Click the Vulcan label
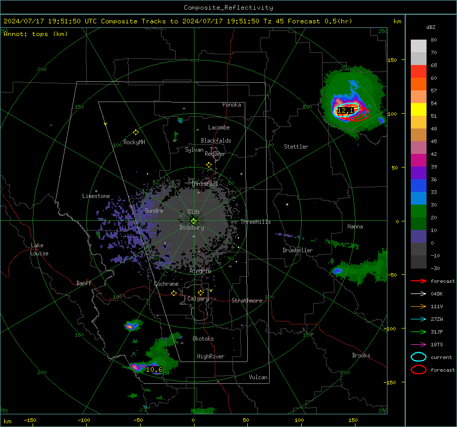The width and height of the screenshot is (457, 427). [258, 377]
